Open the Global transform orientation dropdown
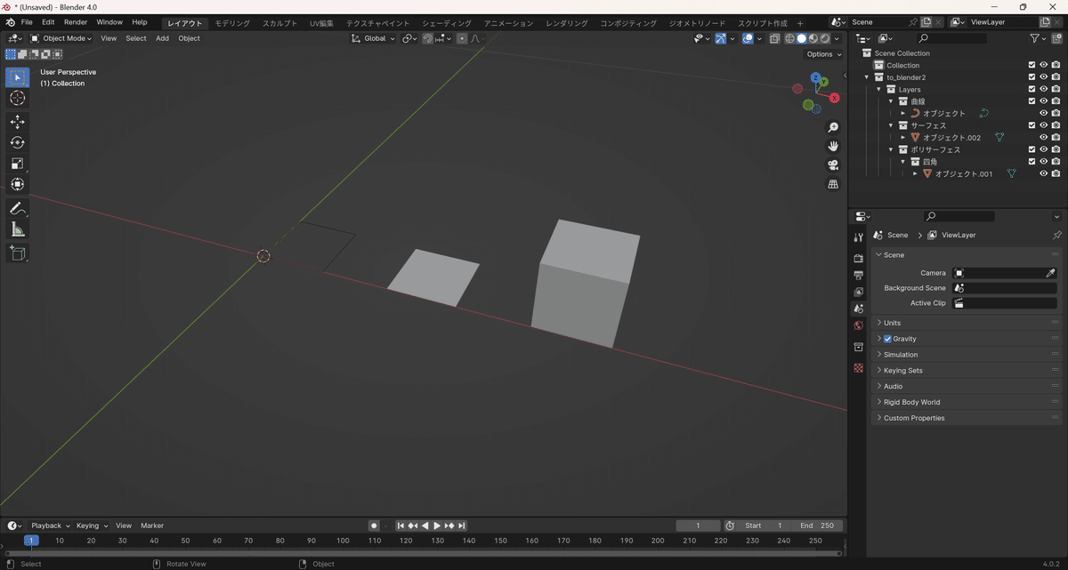The height and width of the screenshot is (570, 1068). [372, 38]
